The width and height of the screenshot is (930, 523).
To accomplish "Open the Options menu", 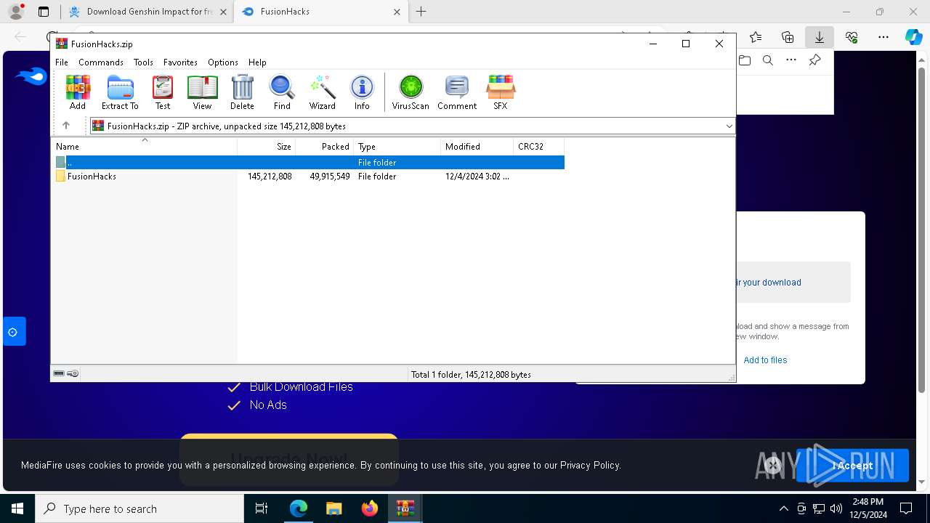I will pos(223,62).
